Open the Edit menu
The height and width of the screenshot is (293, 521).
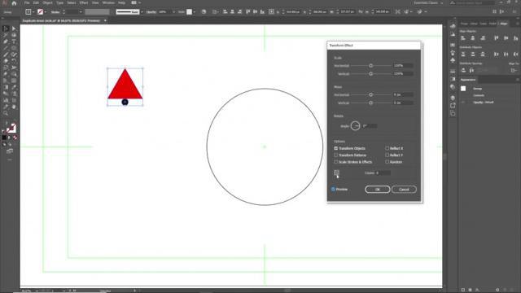pyautogui.click(x=36, y=2)
